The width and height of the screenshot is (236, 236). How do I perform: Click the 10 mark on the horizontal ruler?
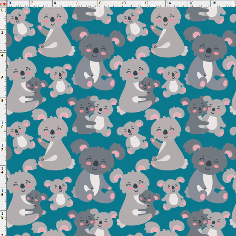(124, 3)
